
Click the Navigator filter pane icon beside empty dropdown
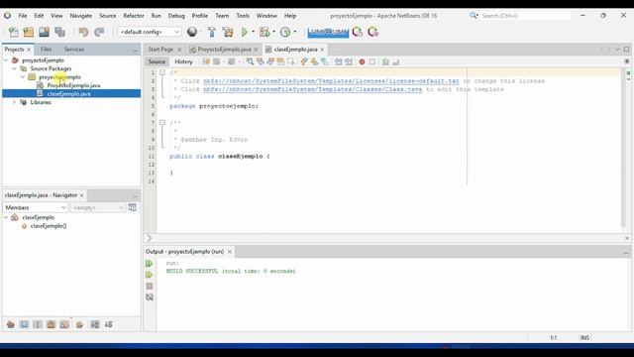coord(132,207)
